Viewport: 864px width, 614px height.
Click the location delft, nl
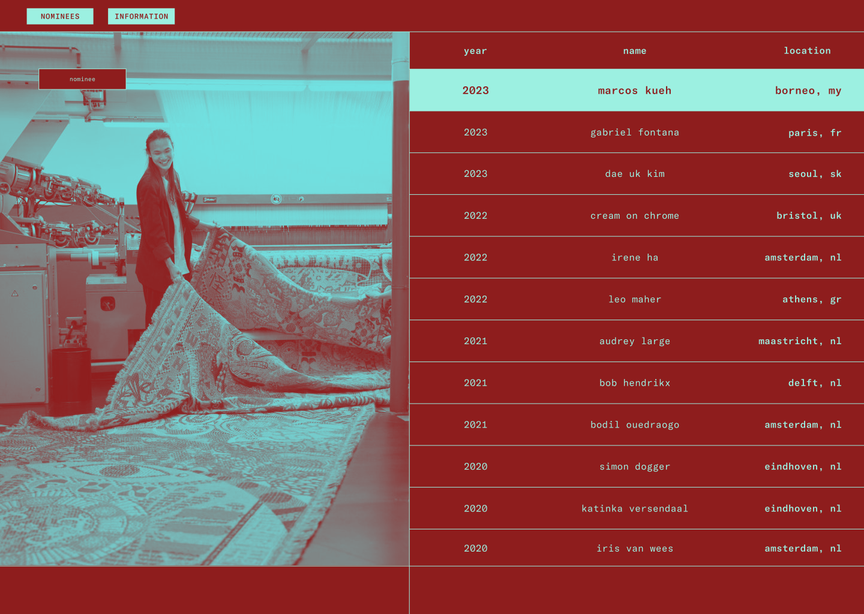[x=815, y=383]
